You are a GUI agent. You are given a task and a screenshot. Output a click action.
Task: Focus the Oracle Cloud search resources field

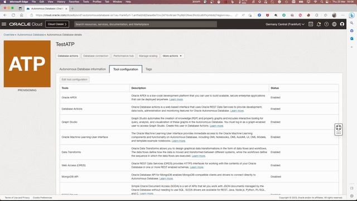pos(146,24)
